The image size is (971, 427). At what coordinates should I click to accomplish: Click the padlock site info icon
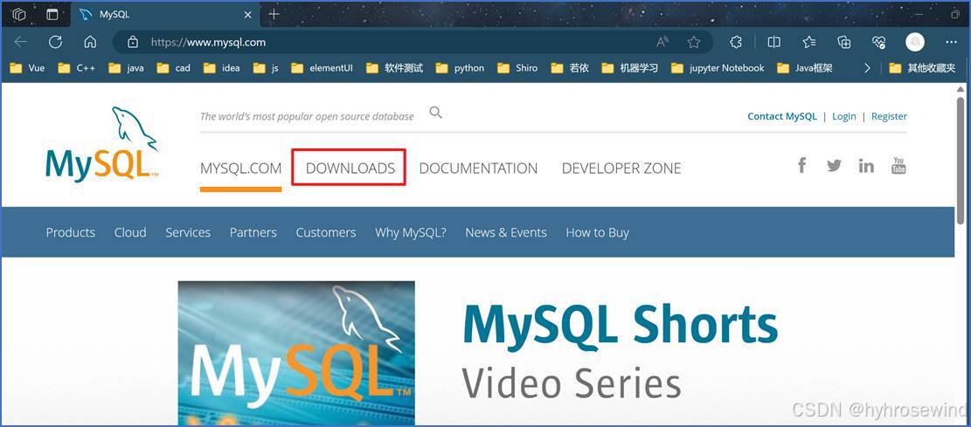(x=132, y=42)
